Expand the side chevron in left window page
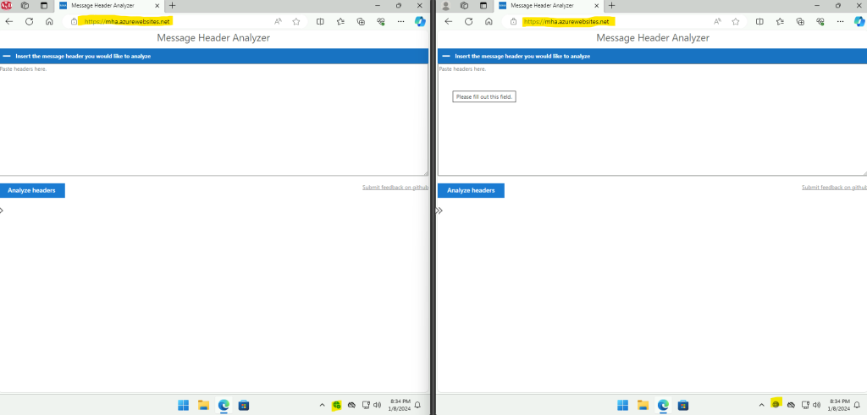Viewport: 867px width, 415px height. pyautogui.click(x=2, y=210)
